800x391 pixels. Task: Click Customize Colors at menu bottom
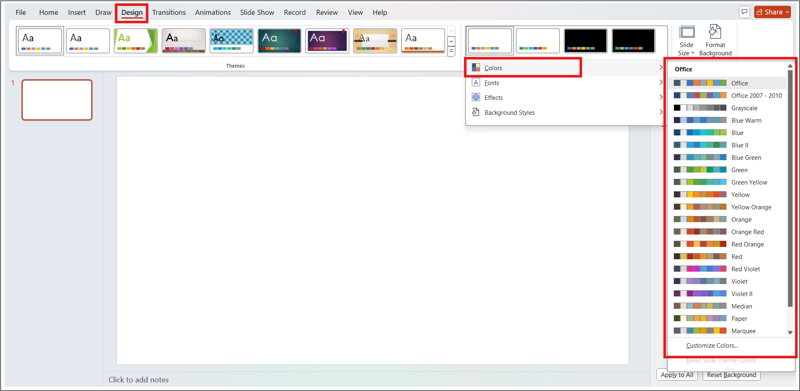pos(712,346)
